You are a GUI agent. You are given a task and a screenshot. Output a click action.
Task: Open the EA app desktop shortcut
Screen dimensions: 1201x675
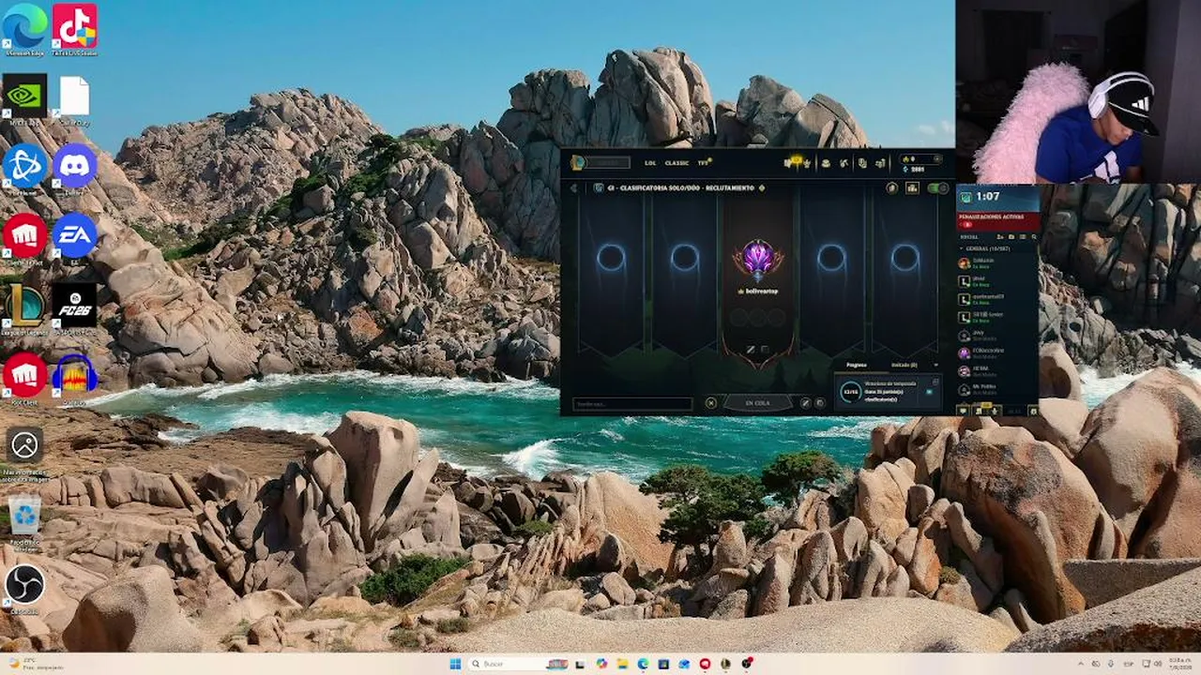(75, 239)
